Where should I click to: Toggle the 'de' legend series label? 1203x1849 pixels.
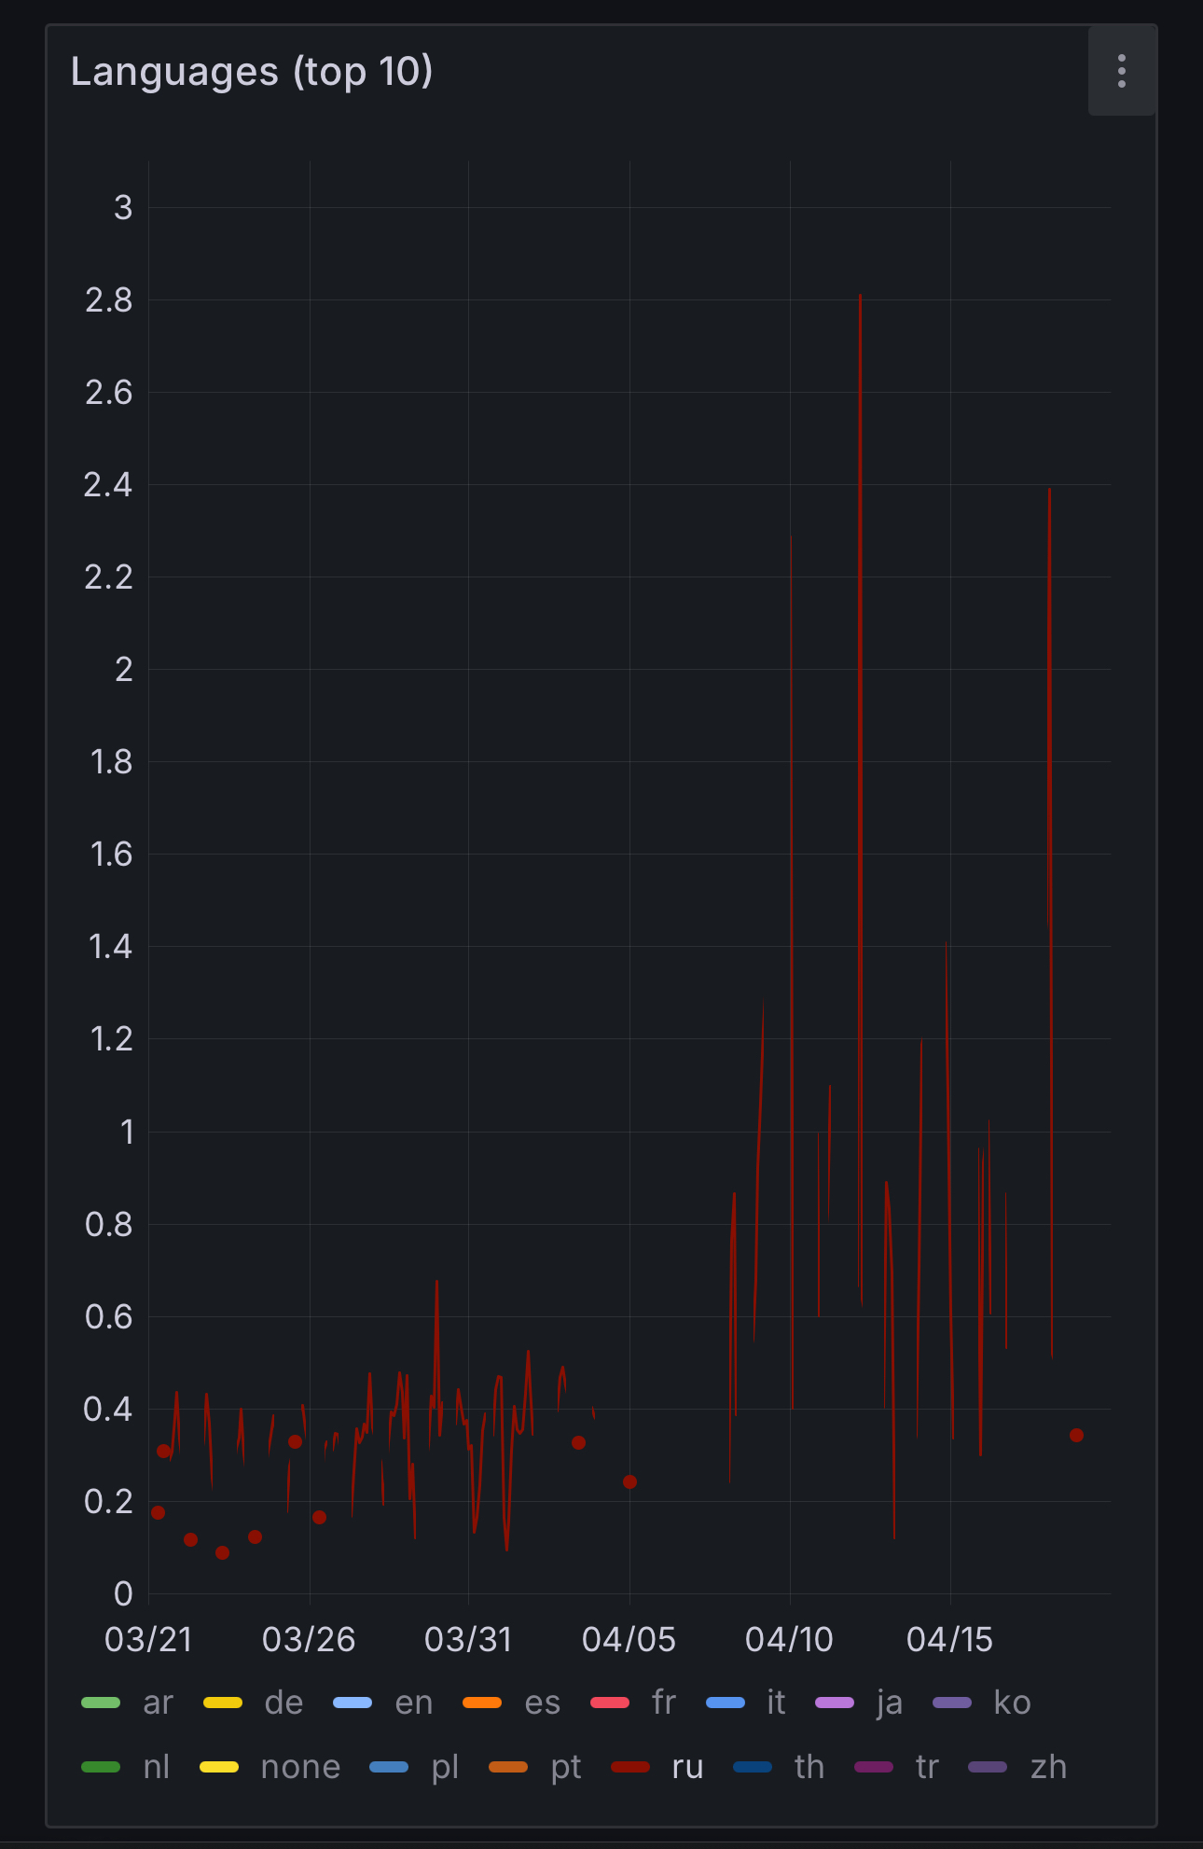[x=283, y=1703]
